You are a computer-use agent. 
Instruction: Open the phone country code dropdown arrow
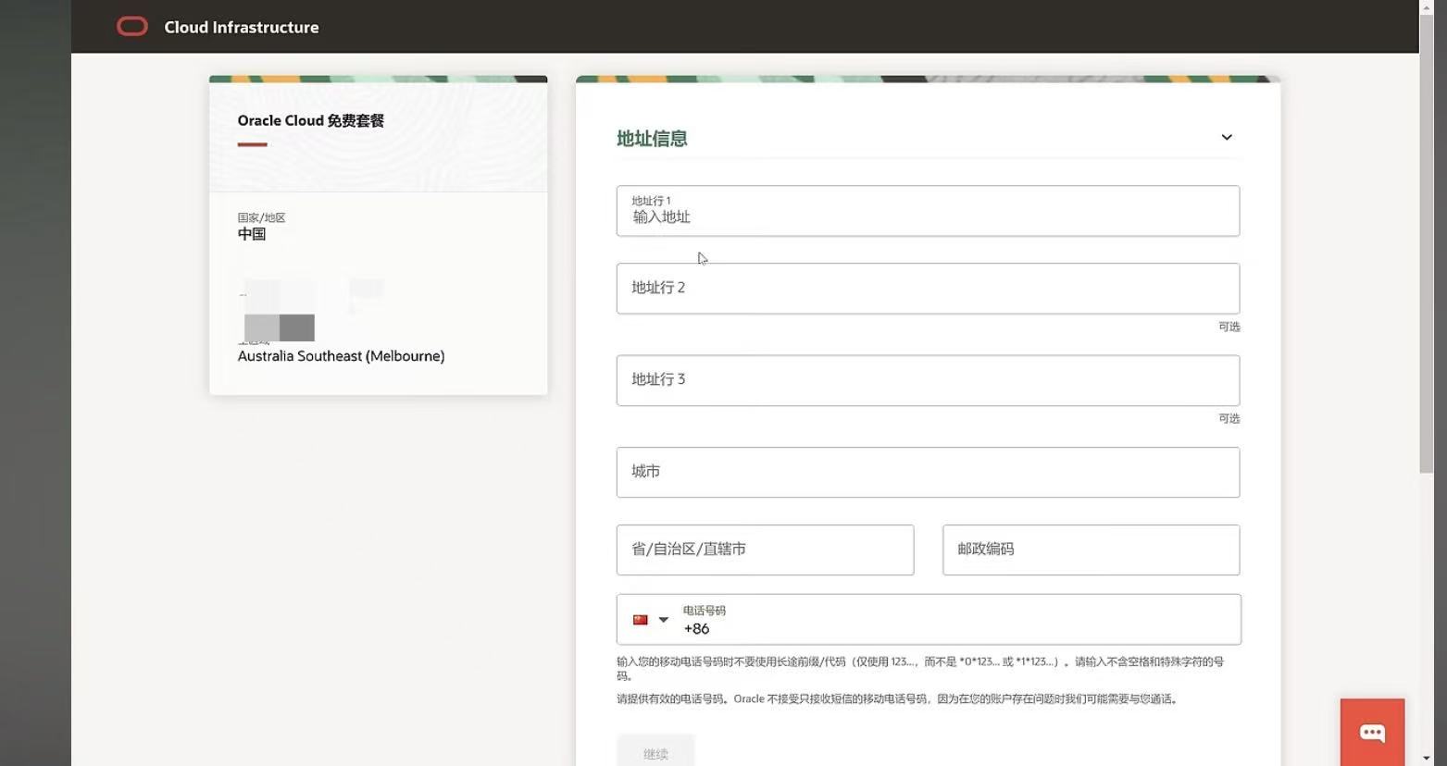663,620
